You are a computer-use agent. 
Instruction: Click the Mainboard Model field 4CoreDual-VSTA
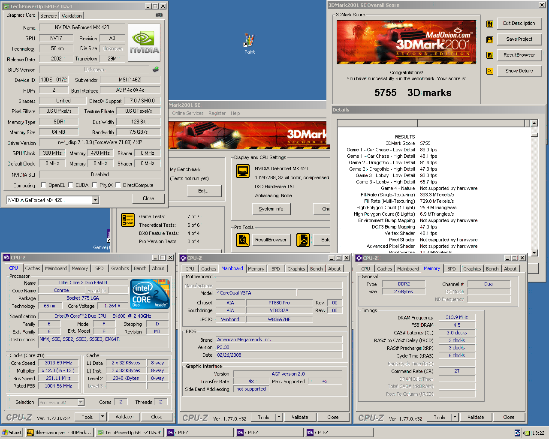(x=256, y=293)
